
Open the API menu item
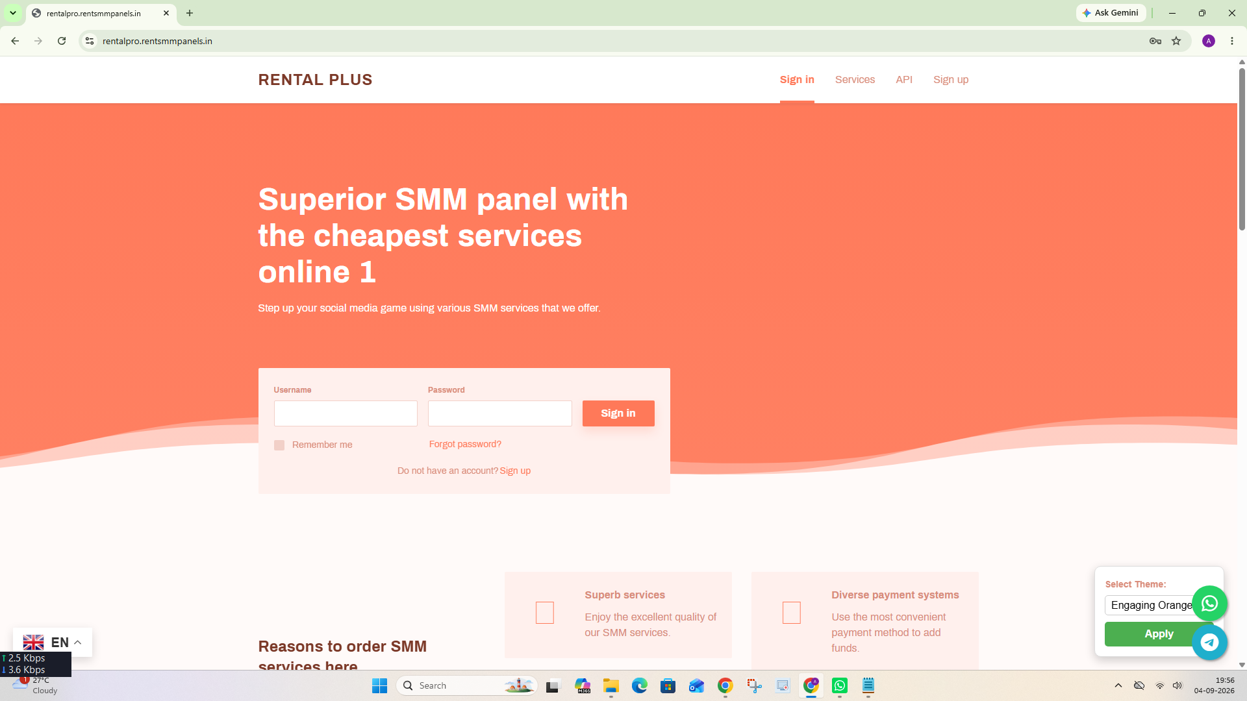point(904,79)
